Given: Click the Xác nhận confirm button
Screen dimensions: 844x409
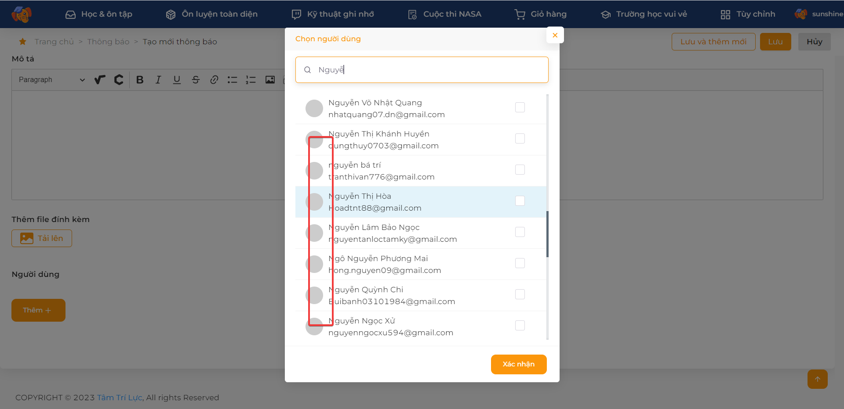Looking at the screenshot, I should tap(519, 364).
